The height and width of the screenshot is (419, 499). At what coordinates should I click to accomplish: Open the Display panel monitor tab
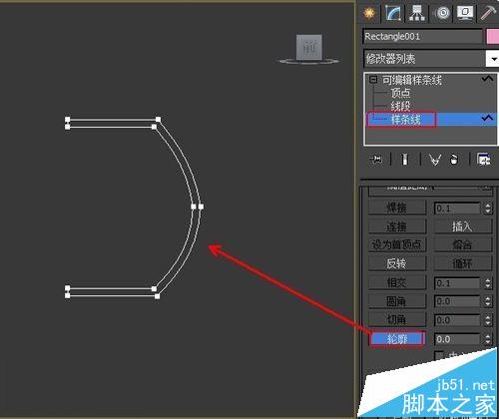pyautogui.click(x=465, y=13)
